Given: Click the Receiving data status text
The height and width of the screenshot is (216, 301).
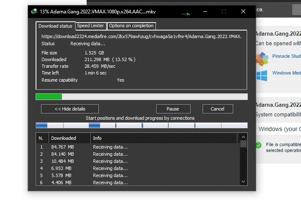Looking at the screenshot, I should [x=87, y=44].
